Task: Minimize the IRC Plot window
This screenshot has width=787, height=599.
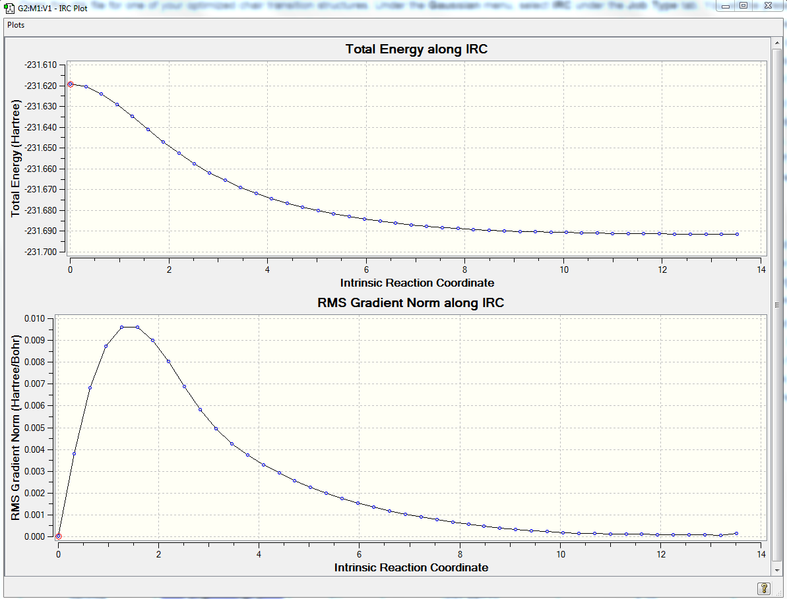Action: point(726,5)
